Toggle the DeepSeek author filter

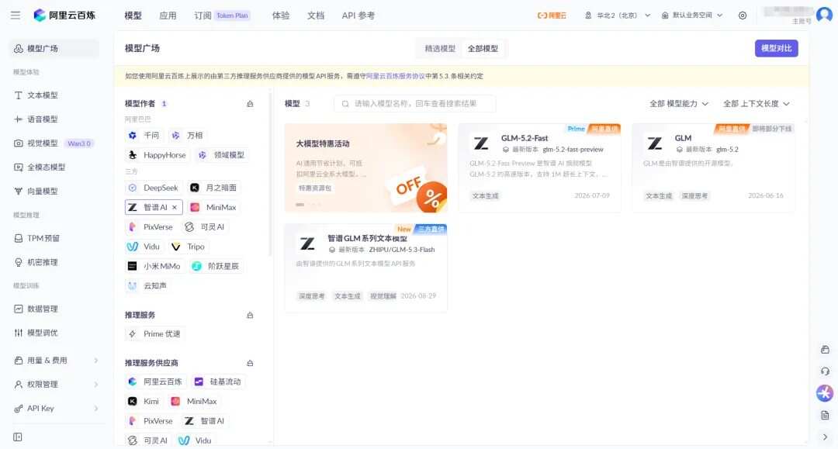click(x=153, y=188)
